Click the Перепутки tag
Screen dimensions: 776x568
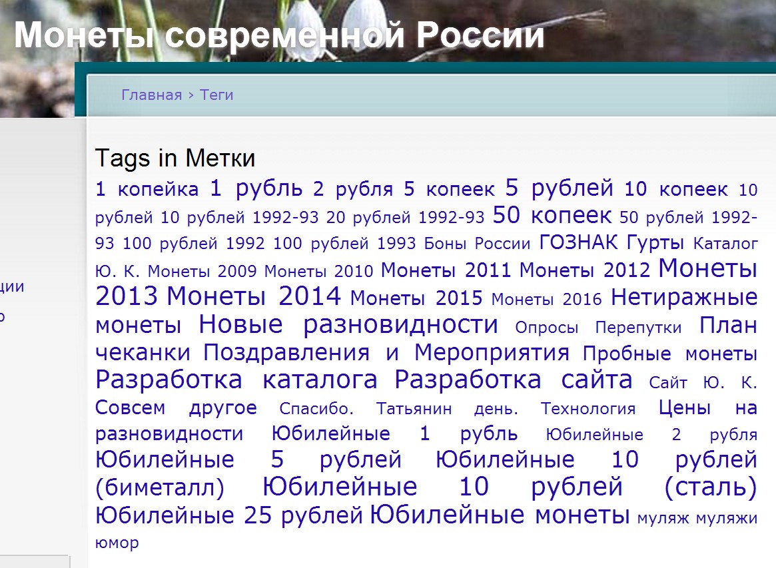(638, 328)
